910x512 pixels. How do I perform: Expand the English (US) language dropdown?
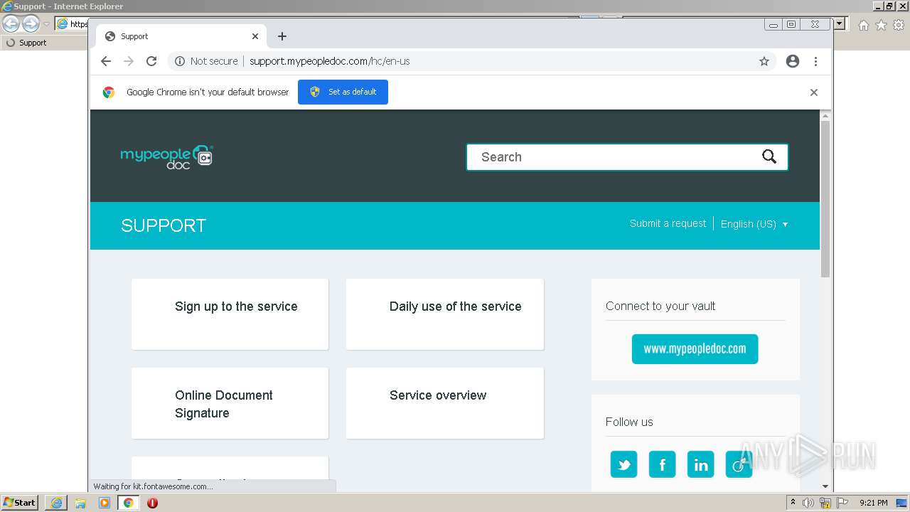[x=754, y=224]
